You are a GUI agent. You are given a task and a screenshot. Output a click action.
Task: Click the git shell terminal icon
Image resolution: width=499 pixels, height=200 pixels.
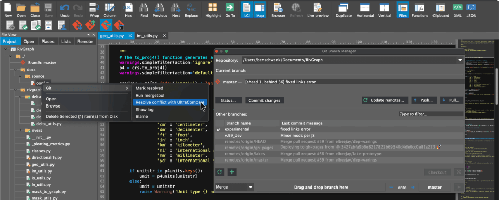pos(119,25)
